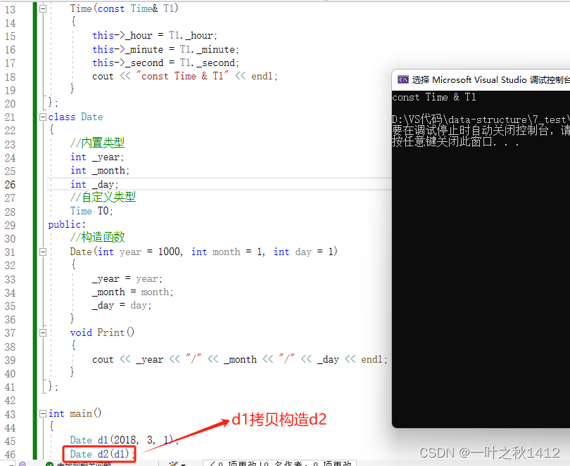Click the '按任意键关闭此窗口' console message
The height and width of the screenshot is (466, 570).
click(x=455, y=141)
